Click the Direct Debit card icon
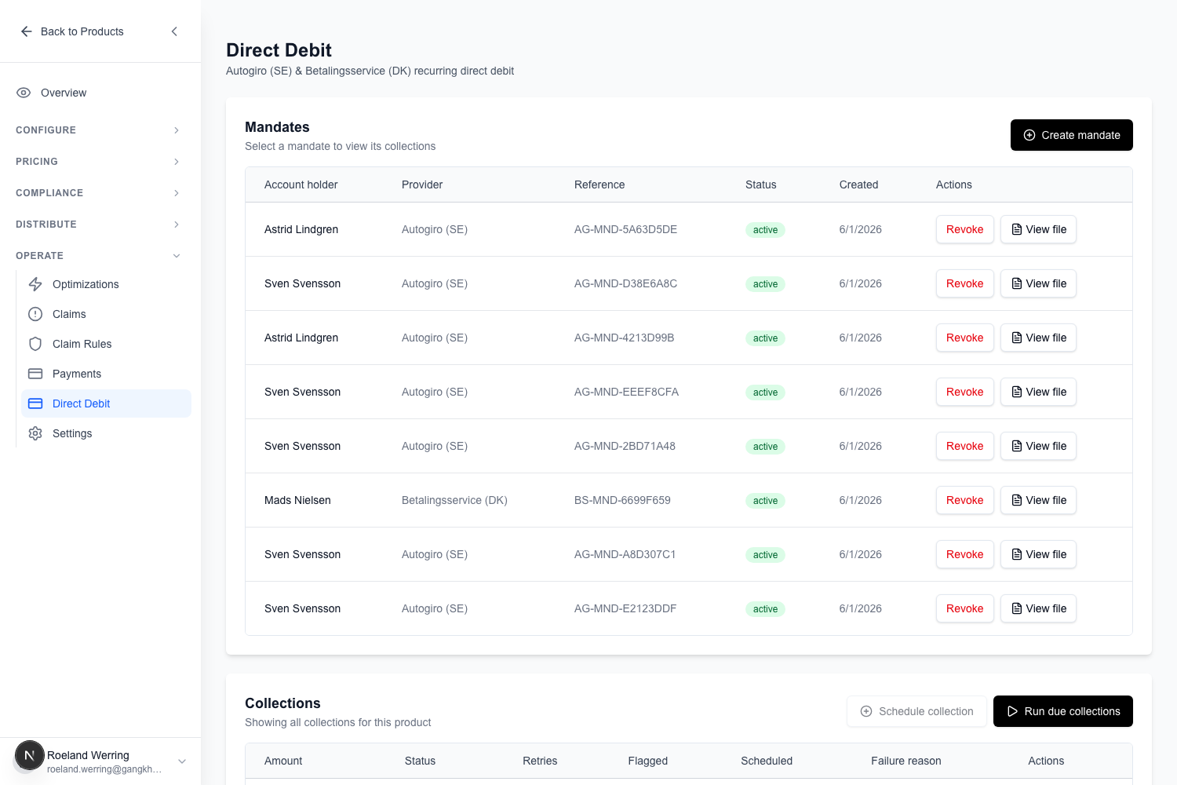Screen dimensions: 1177x785 (x=35, y=403)
